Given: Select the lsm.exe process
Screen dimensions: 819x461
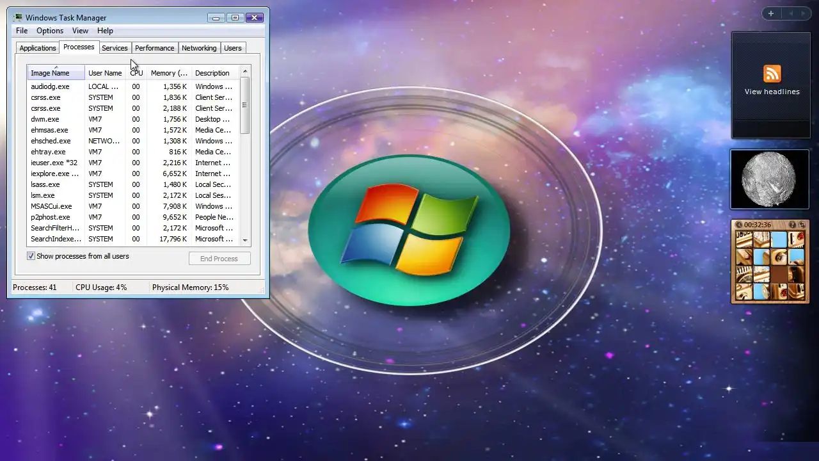Looking at the screenshot, I should pyautogui.click(x=133, y=195).
